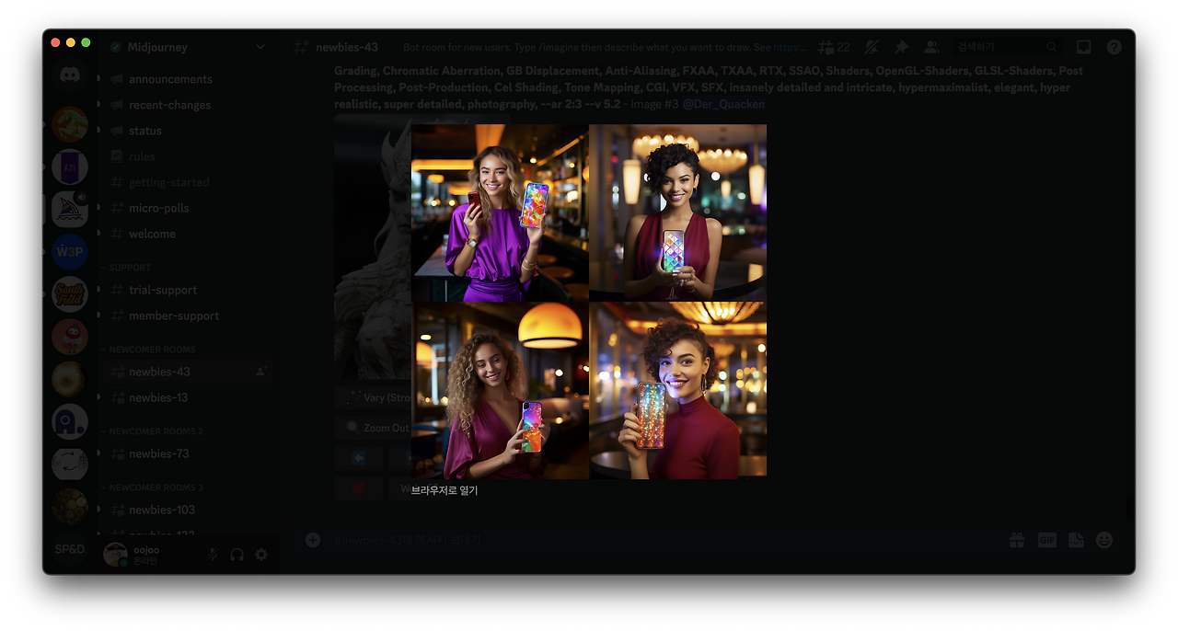Viewport: 1178px width, 631px height.
Task: Toggle headphones deafen in user panel
Action: [x=237, y=555]
